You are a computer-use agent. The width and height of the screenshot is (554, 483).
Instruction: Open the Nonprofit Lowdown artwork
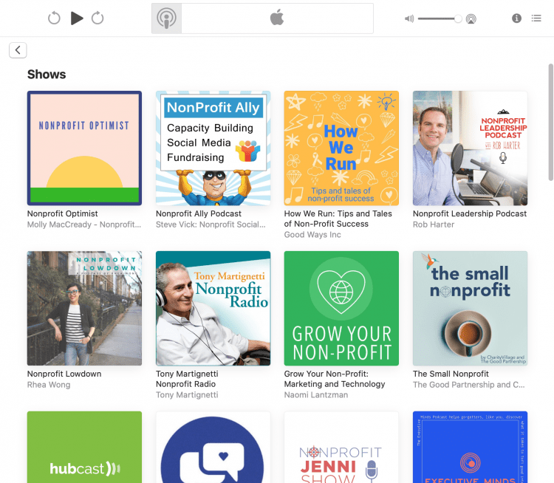point(84,308)
